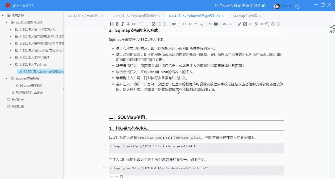Click code block sqlmap.py -u Less-1/?id=1
Viewport: 335px width, 179px height.
click(x=196, y=148)
